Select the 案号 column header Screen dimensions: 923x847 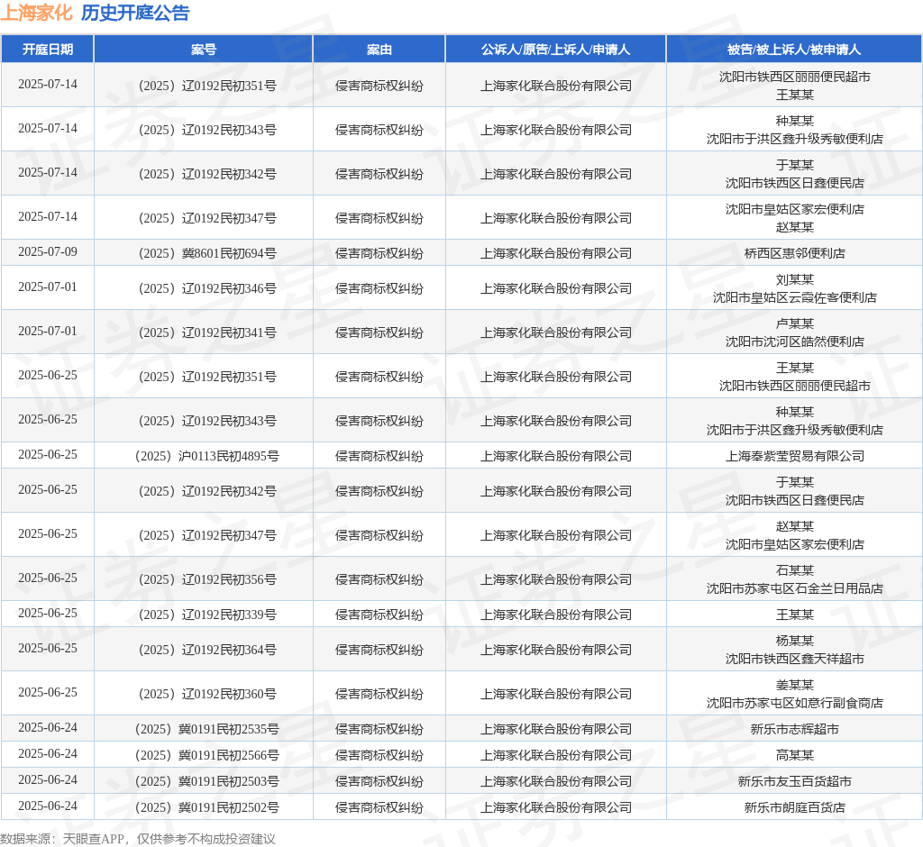coord(204,50)
